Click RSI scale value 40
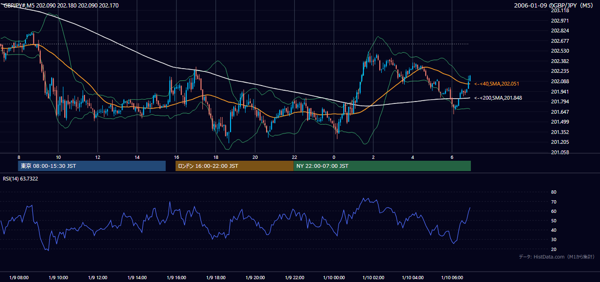 pos(554,230)
